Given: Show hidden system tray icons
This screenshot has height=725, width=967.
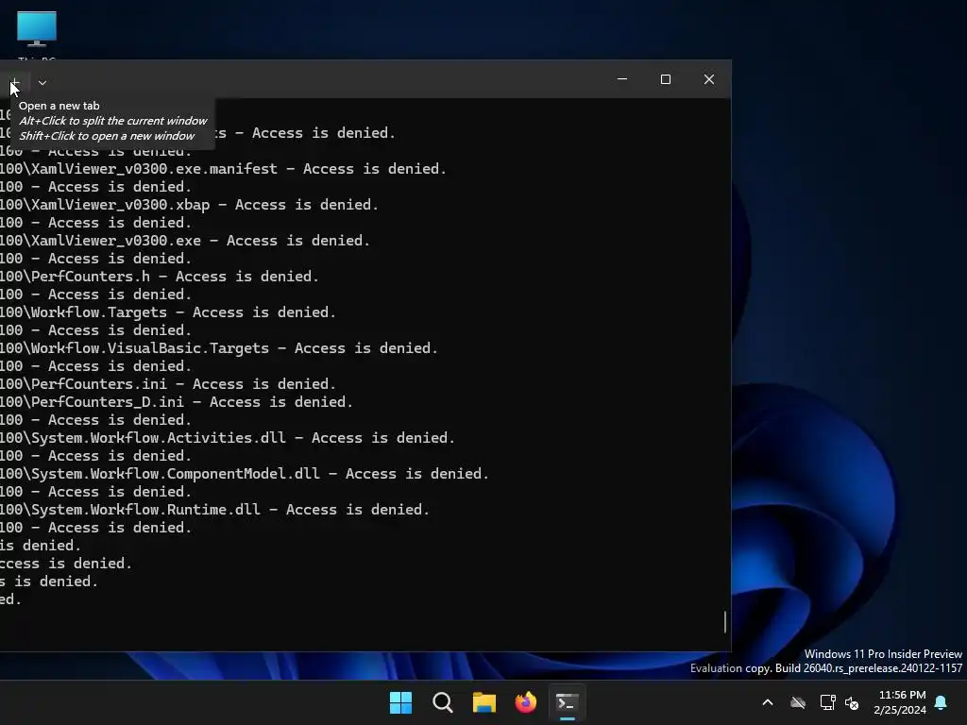Looking at the screenshot, I should pos(768,702).
